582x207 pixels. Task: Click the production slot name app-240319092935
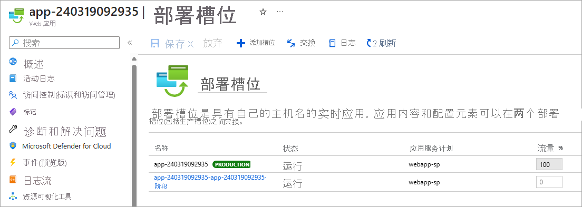tap(181, 164)
